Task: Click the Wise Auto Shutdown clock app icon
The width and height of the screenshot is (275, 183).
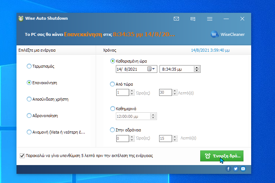Action: pyautogui.click(x=21, y=19)
